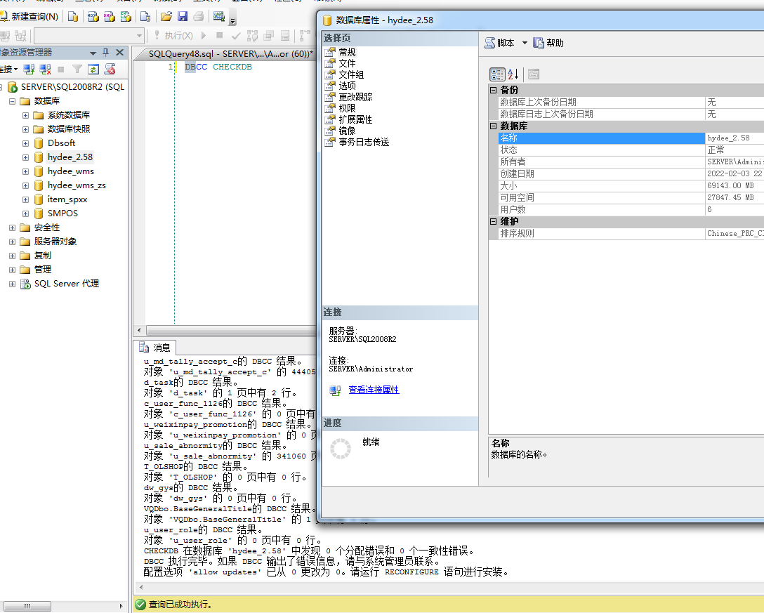The height and width of the screenshot is (613, 764).
Task: Refresh the Object Explorer tree
Action: coord(93,69)
